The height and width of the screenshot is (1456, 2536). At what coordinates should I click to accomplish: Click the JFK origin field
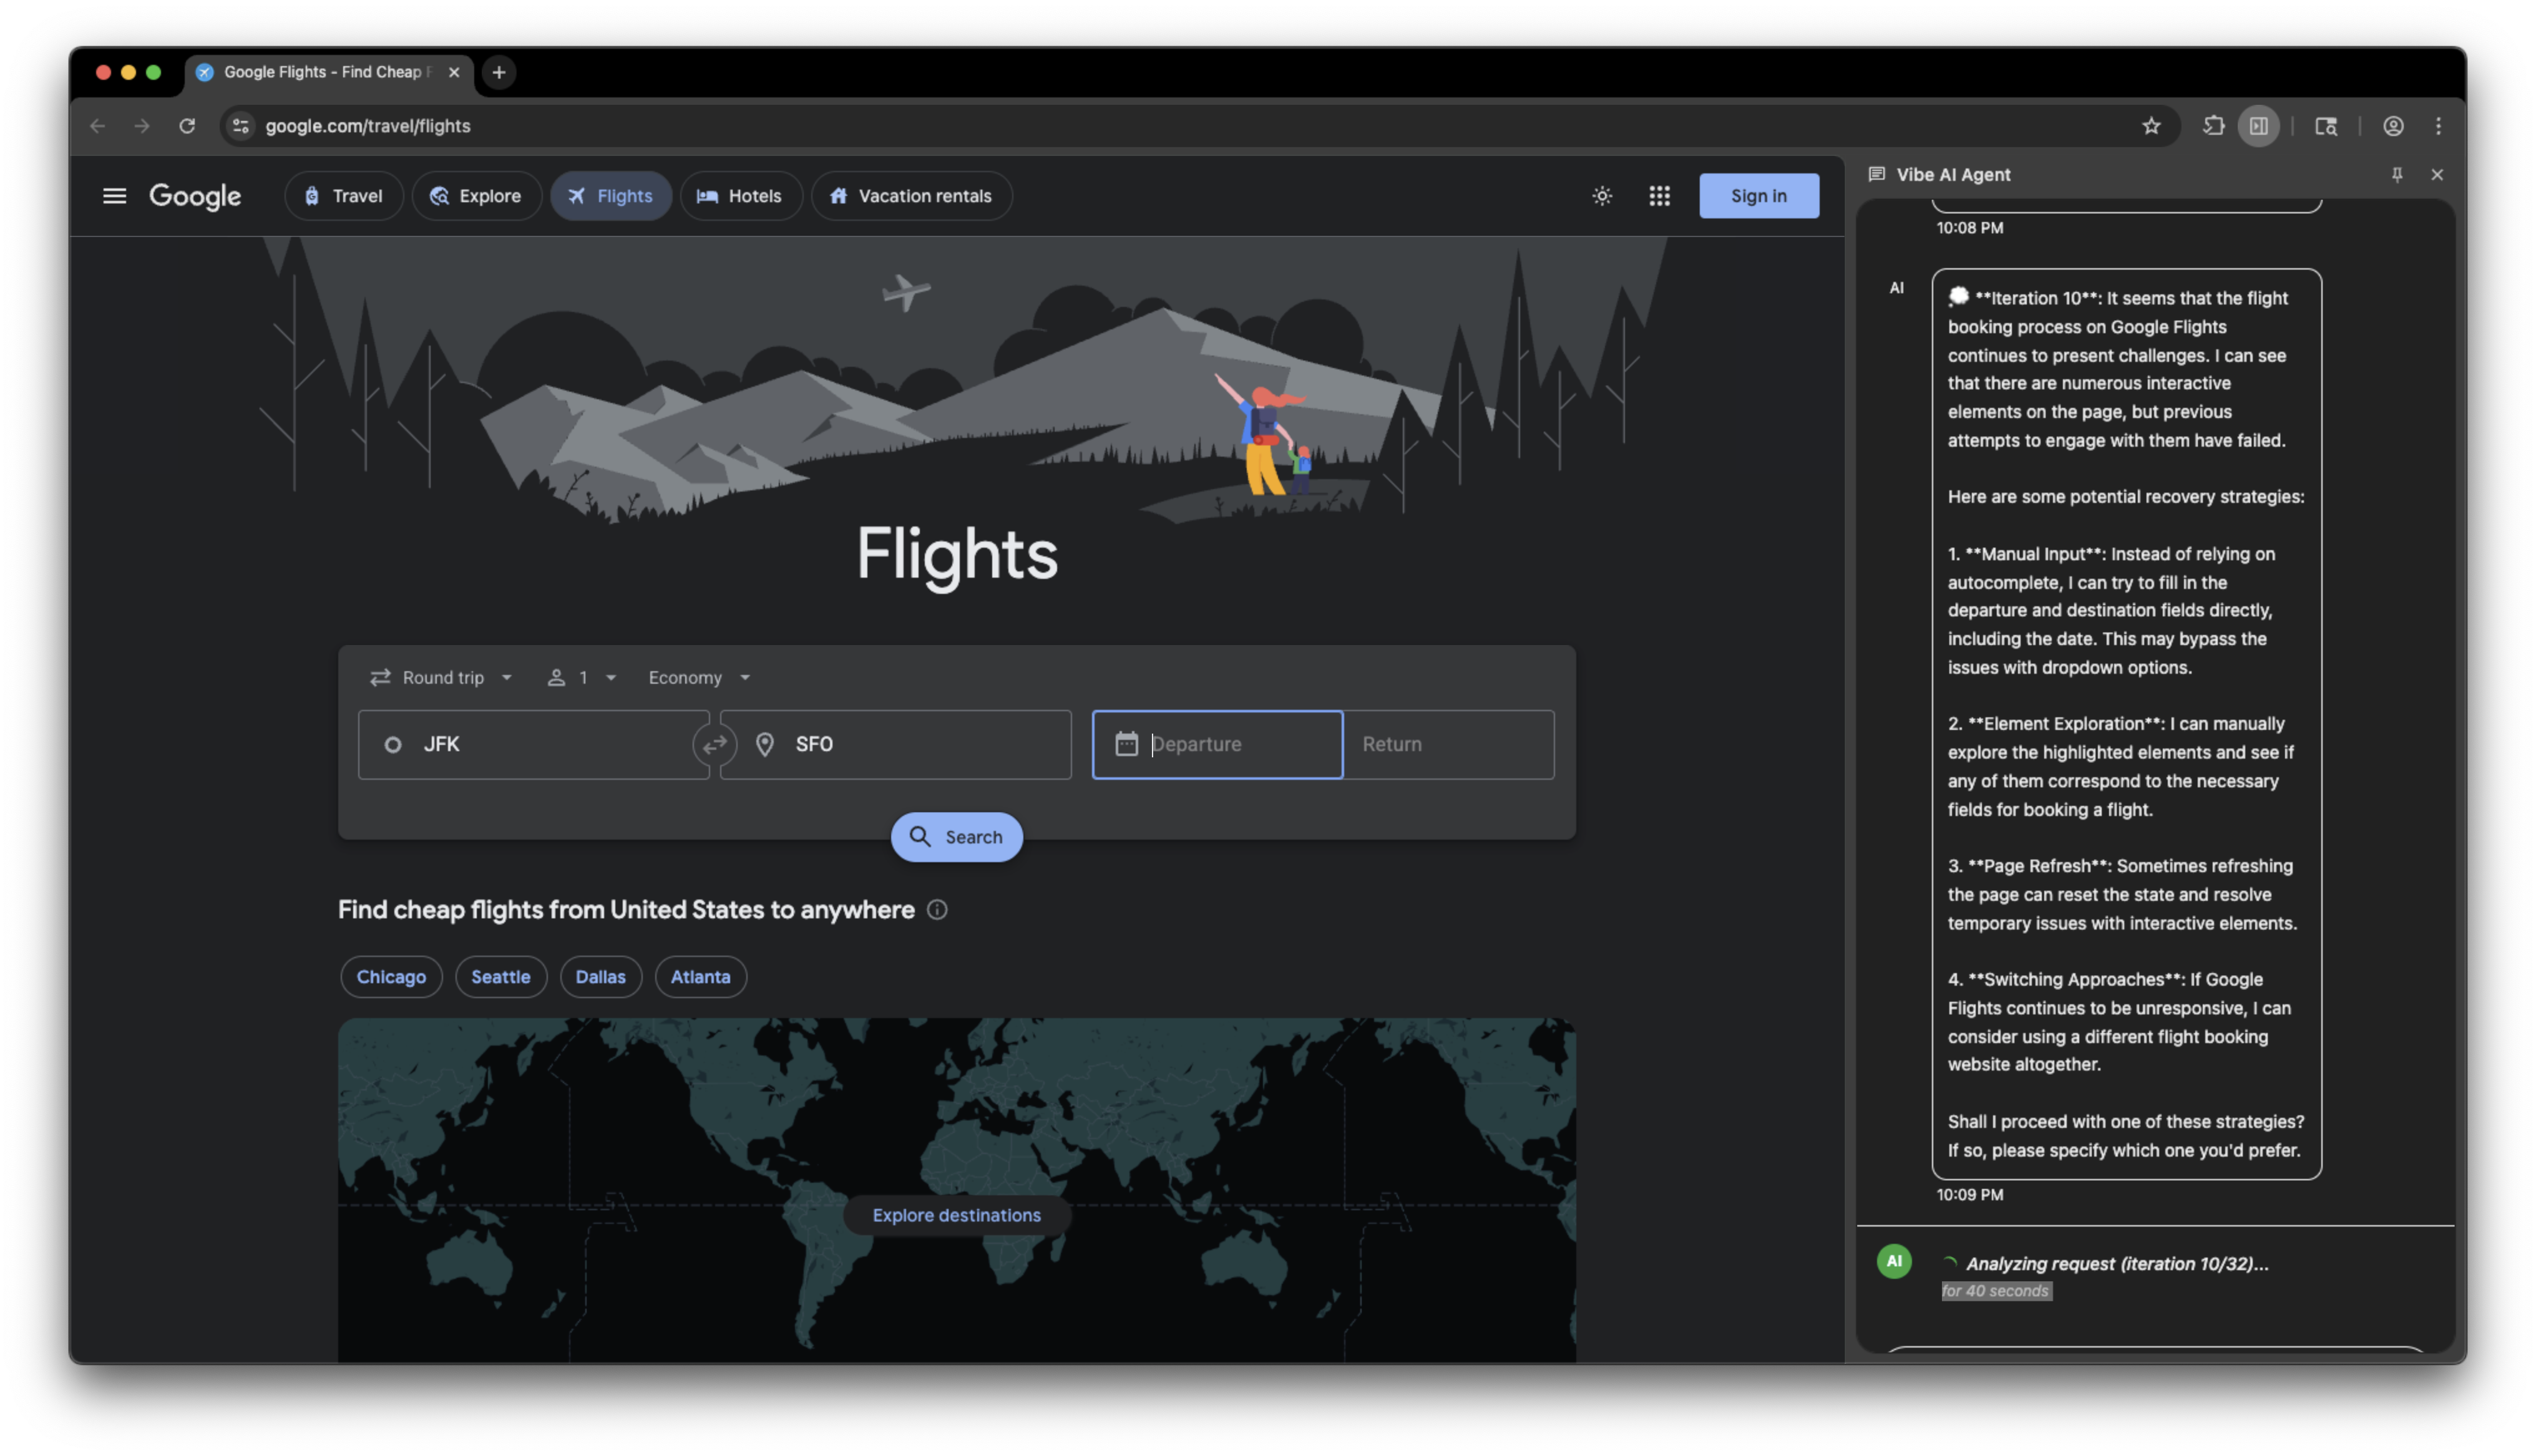click(x=533, y=745)
